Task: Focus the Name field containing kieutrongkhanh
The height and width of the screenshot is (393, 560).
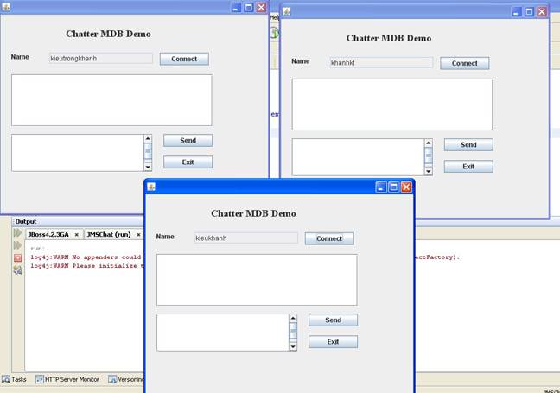Action: [x=101, y=59]
